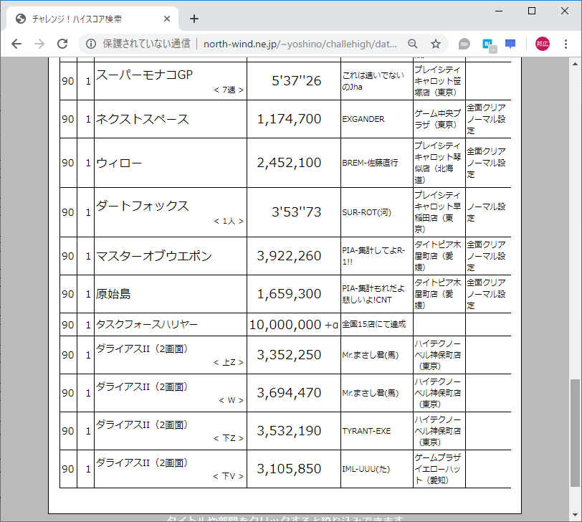The height and width of the screenshot is (522, 582).
Task: Click player name SUR-ROT(河)
Action: point(367,212)
